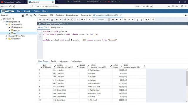Execute the query with play button
Screen dimensions: 188x105
click(117, 20)
